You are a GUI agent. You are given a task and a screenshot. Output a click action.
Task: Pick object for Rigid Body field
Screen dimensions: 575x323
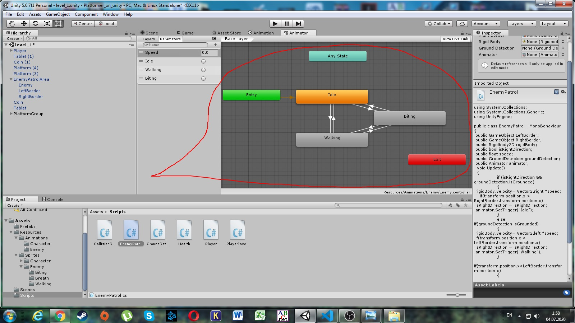(x=563, y=42)
